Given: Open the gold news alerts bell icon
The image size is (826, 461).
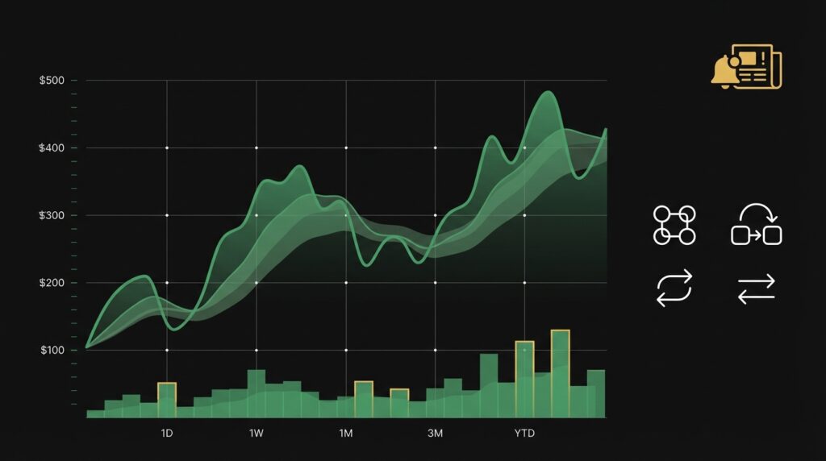Looking at the screenshot, I should (746, 67).
